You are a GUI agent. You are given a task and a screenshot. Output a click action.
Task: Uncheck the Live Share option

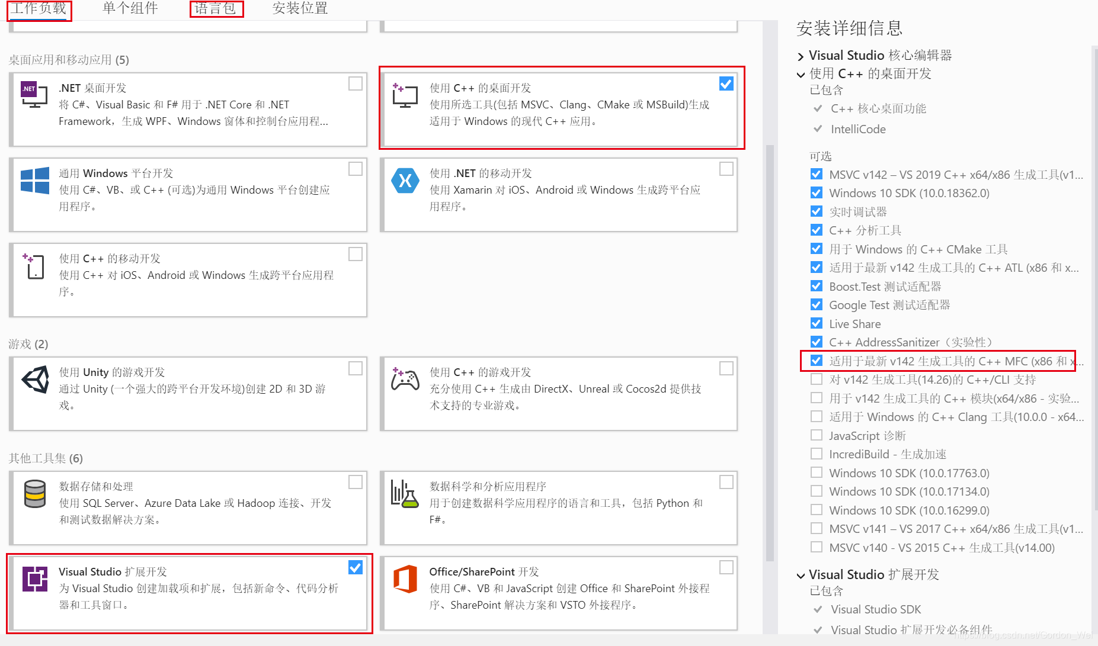tap(817, 323)
